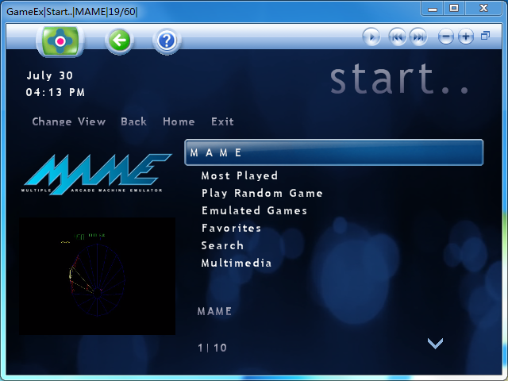This screenshot has width=508, height=381.
Task: Click the MAME description text at bottom
Action: pyautogui.click(x=214, y=311)
